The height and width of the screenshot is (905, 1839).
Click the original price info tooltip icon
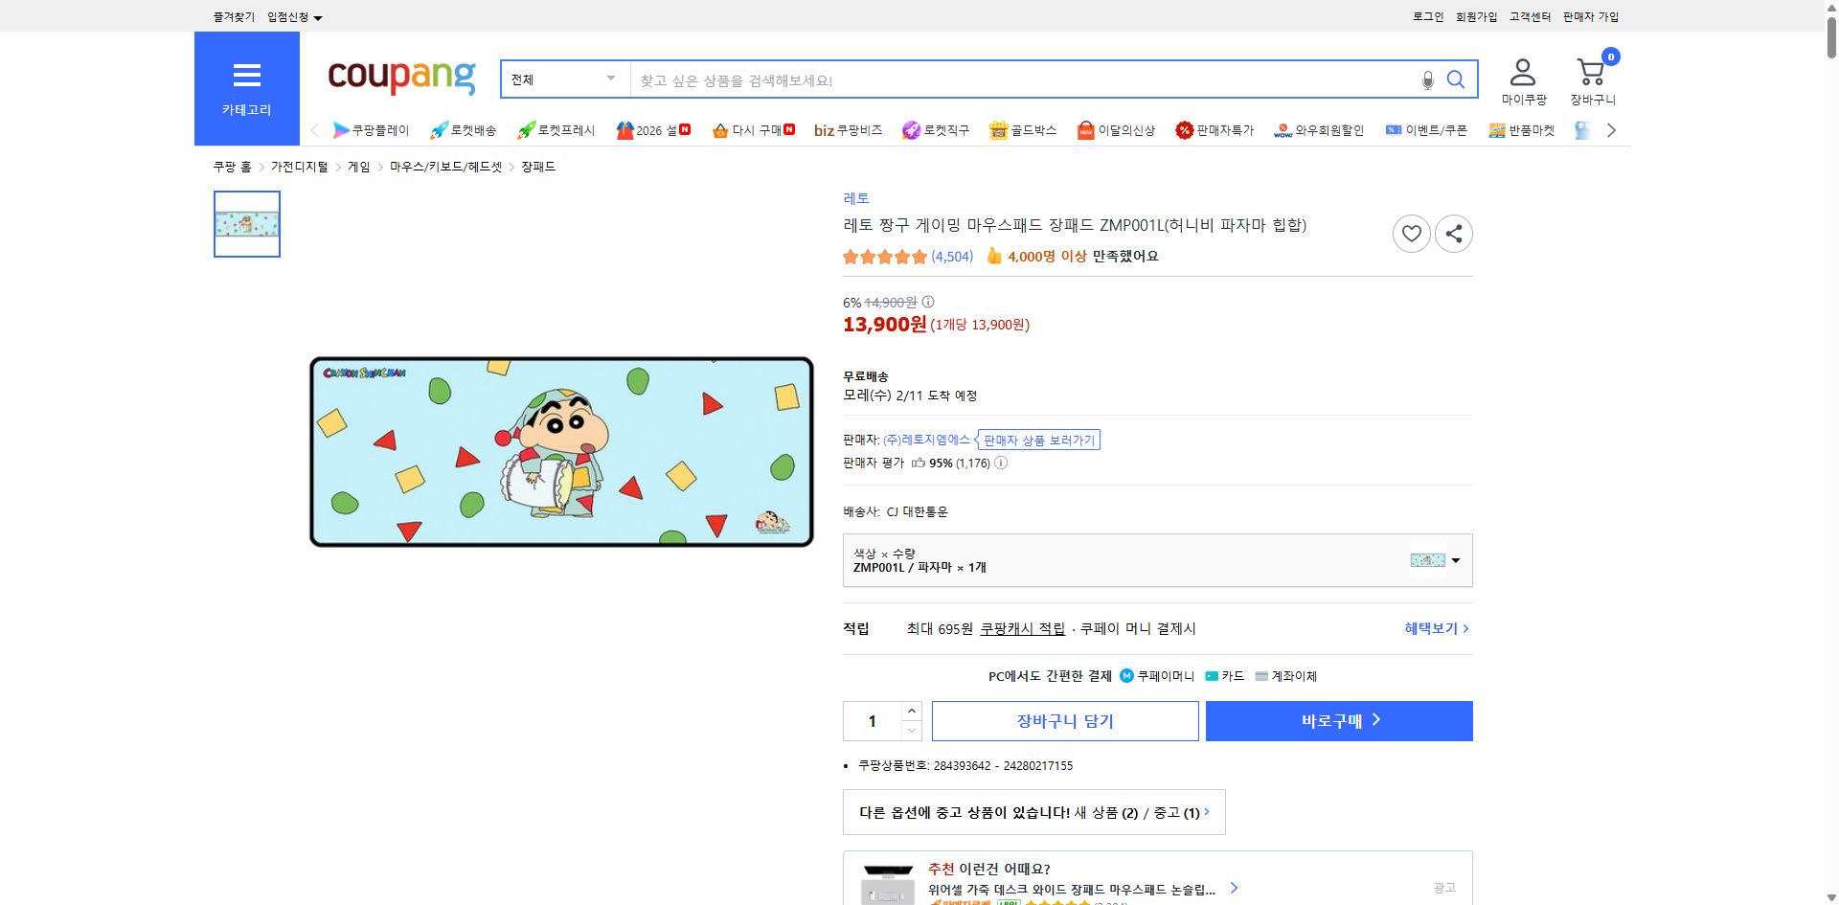click(926, 302)
